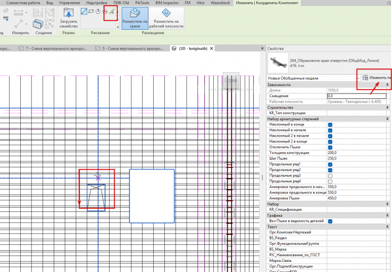This screenshot has width=392, height=272.
Task: Click the Справа face of the ViewCube
Action: point(231,80)
